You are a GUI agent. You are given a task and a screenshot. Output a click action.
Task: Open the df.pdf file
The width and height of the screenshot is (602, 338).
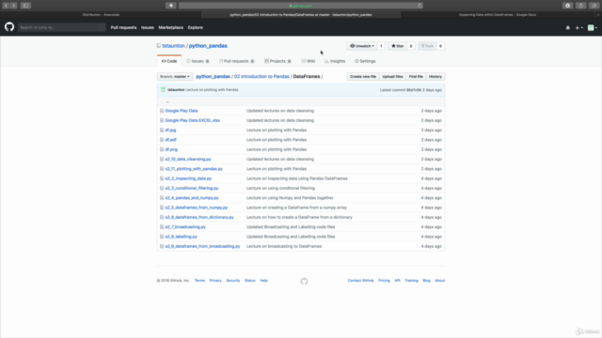tap(171, 140)
